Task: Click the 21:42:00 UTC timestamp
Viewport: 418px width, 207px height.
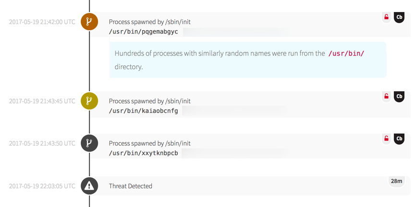Action: click(x=42, y=22)
